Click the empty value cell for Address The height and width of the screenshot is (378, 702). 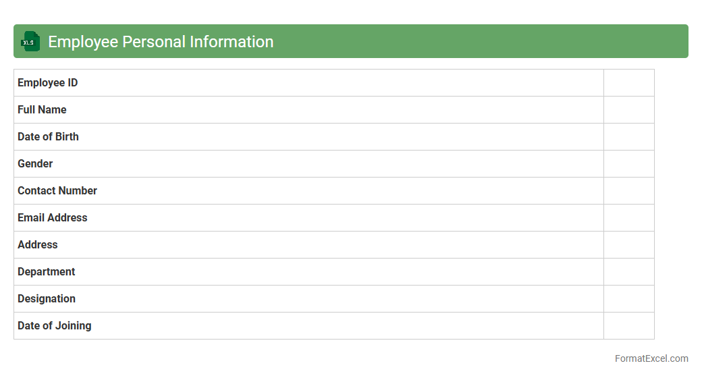tap(628, 245)
